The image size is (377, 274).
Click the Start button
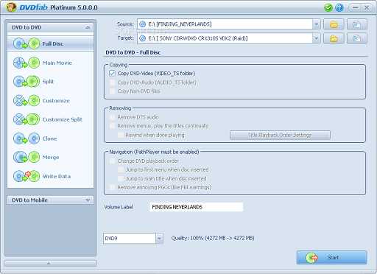tap(331, 257)
